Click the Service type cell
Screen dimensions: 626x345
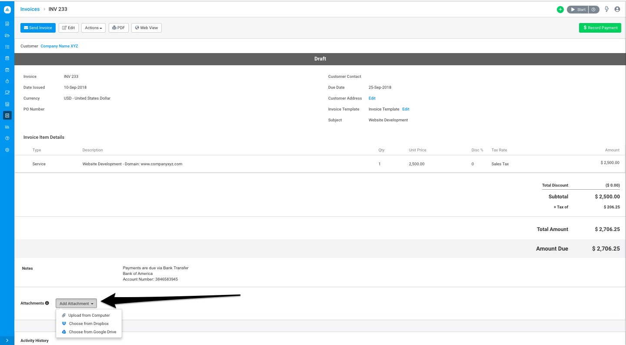(x=39, y=164)
